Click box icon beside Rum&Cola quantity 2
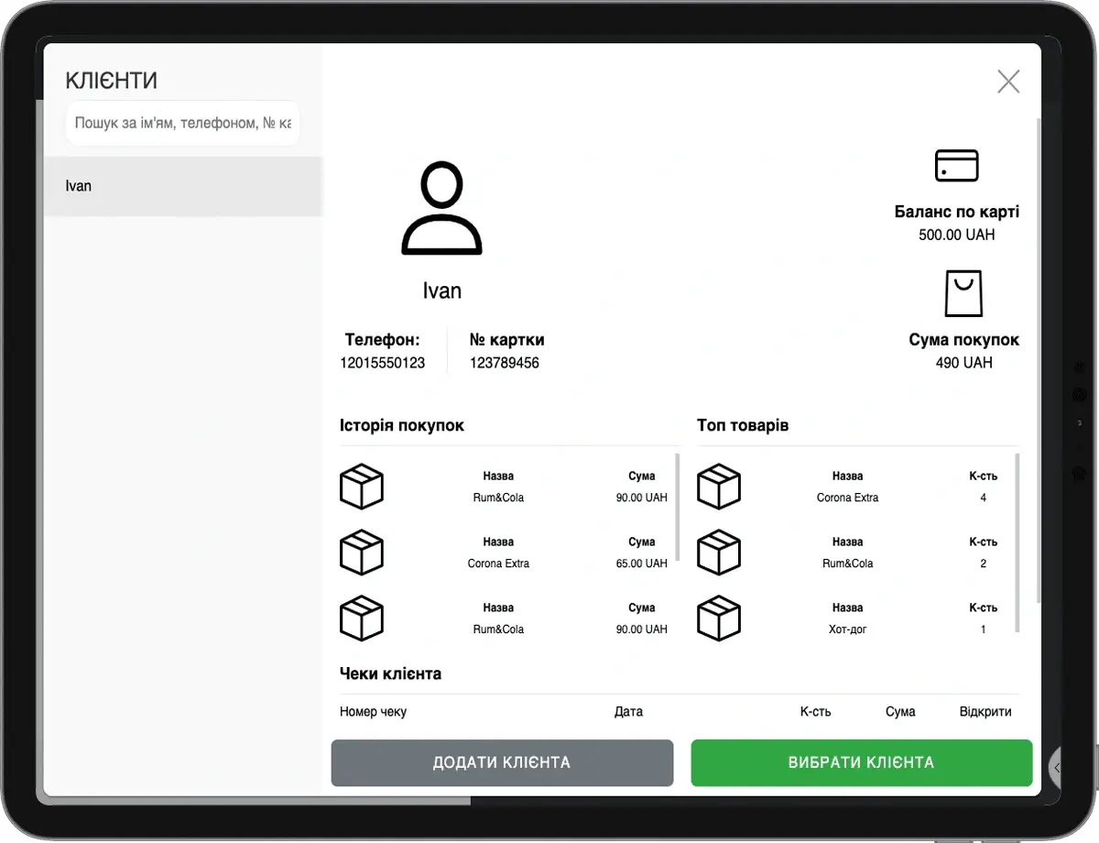 [719, 553]
